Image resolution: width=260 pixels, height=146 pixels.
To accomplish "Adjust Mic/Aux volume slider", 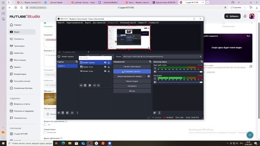I will tap(180, 82).
